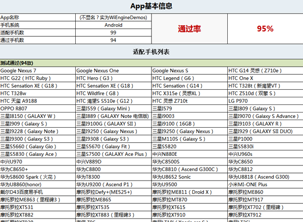
Task: Select the '华为C8500S' cell
Action: [x=189, y=162]
